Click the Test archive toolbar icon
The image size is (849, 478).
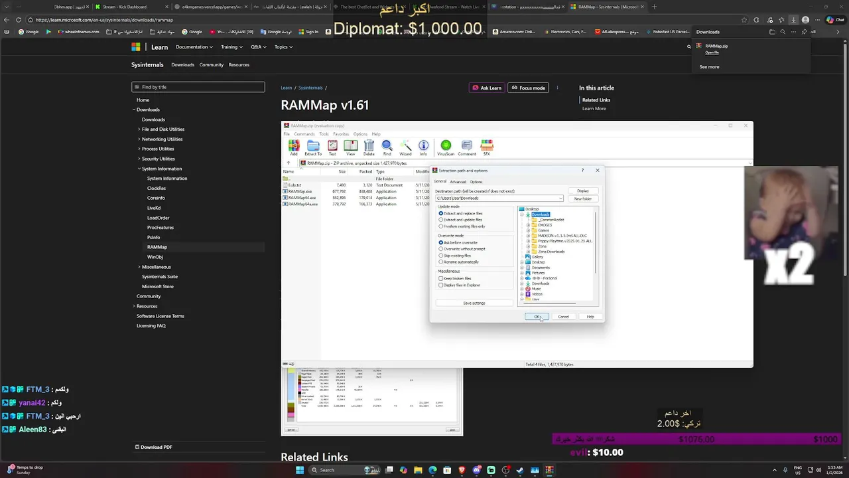[x=332, y=147]
